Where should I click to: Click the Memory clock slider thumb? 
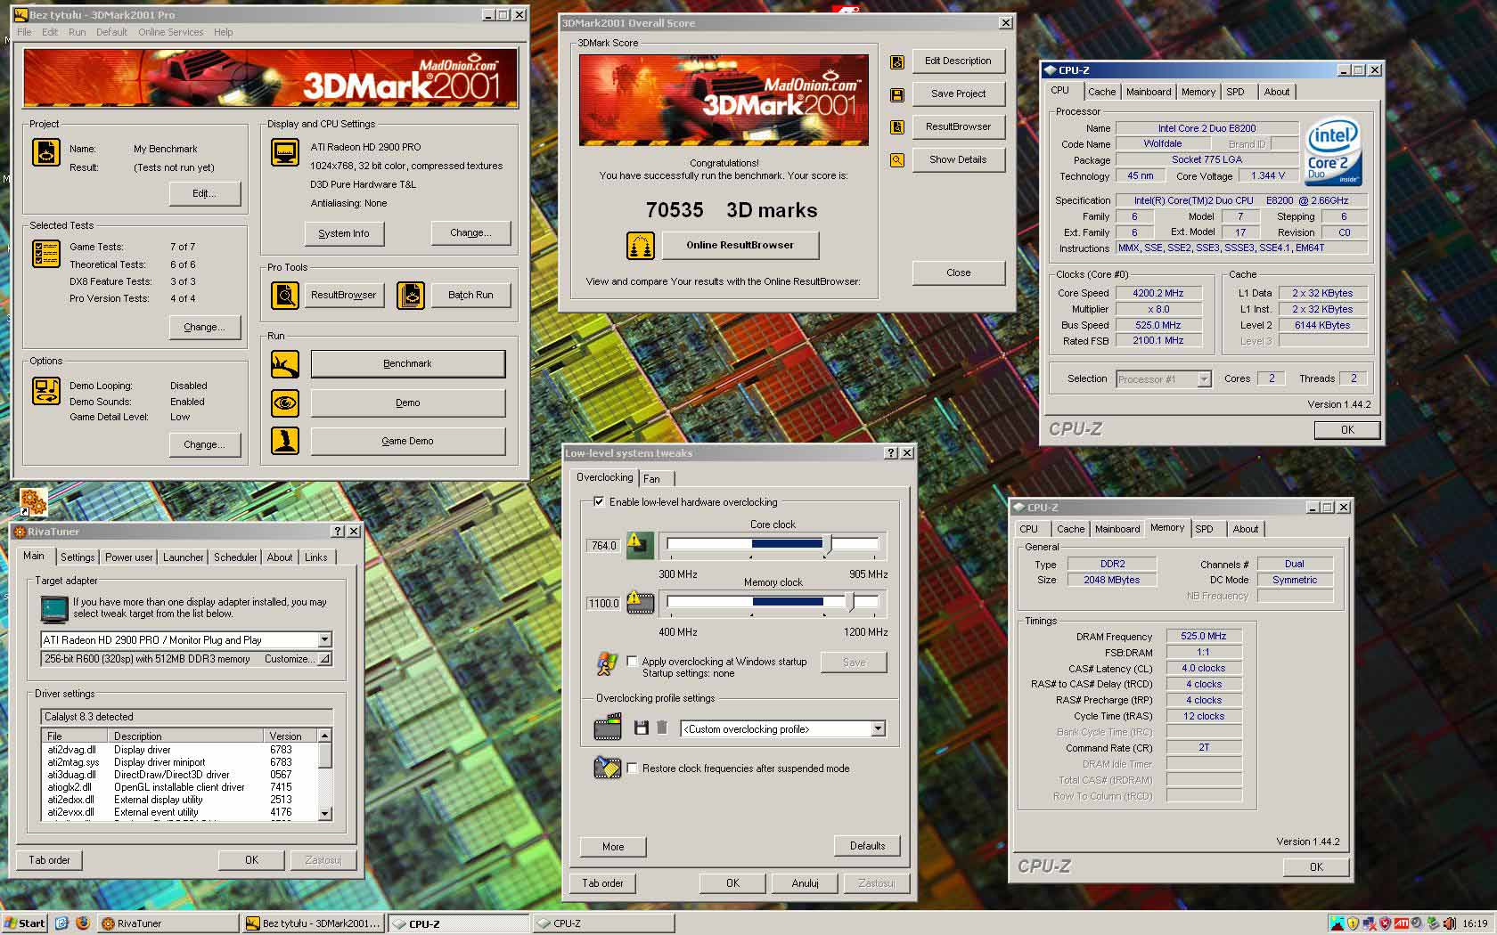851,602
